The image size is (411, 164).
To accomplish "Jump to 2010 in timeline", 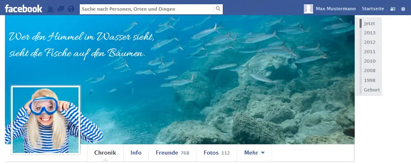I will tap(369, 61).
